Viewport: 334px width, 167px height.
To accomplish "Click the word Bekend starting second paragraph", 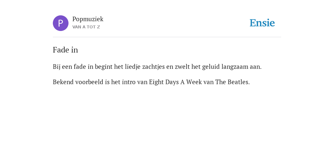I will [x=63, y=82].
